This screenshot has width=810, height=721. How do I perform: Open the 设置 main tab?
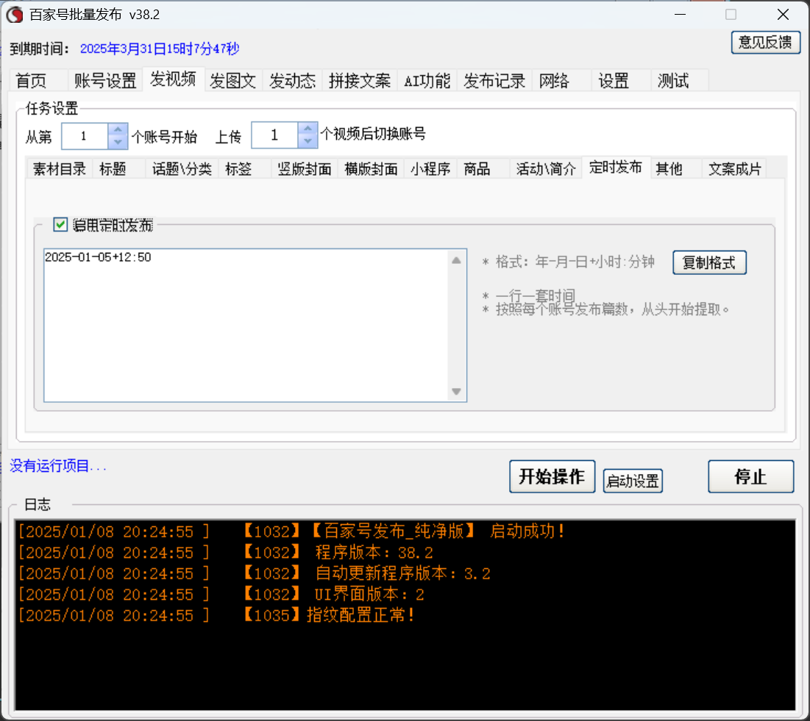[x=620, y=81]
